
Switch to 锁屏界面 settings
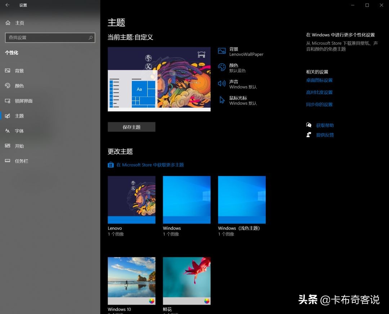click(x=24, y=101)
